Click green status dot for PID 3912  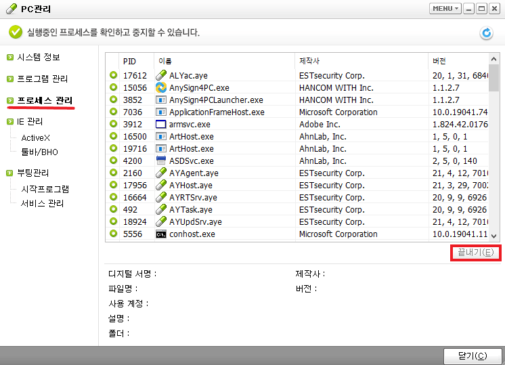[x=113, y=124]
